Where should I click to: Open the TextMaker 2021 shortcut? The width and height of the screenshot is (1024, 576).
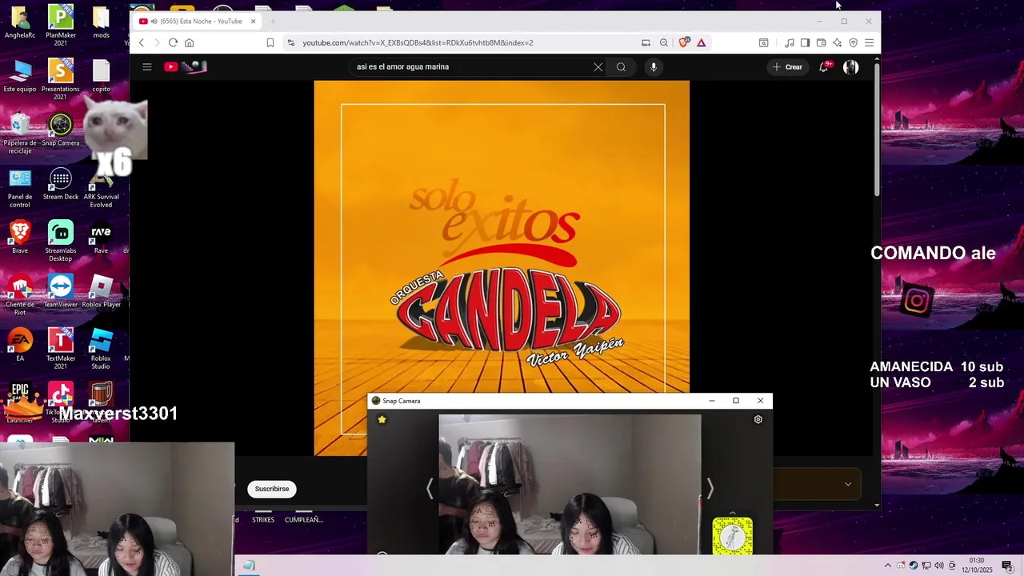point(61,349)
